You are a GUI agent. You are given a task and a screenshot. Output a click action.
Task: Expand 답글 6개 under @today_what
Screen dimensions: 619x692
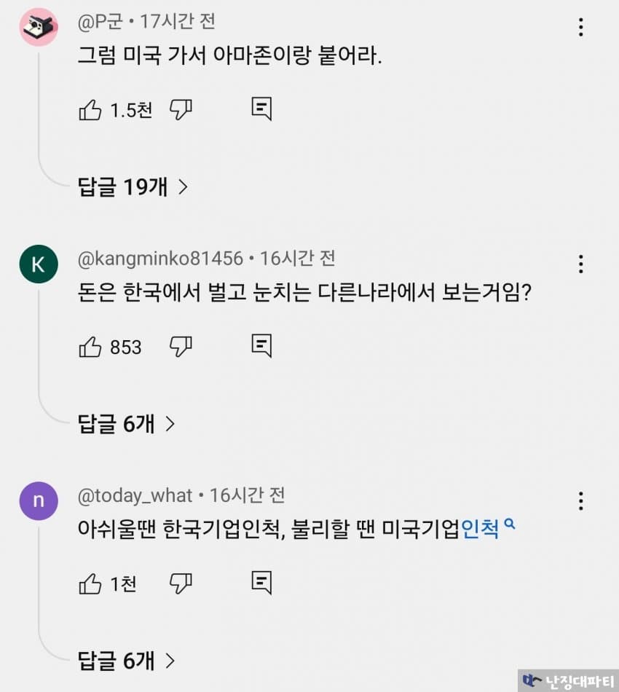click(127, 661)
